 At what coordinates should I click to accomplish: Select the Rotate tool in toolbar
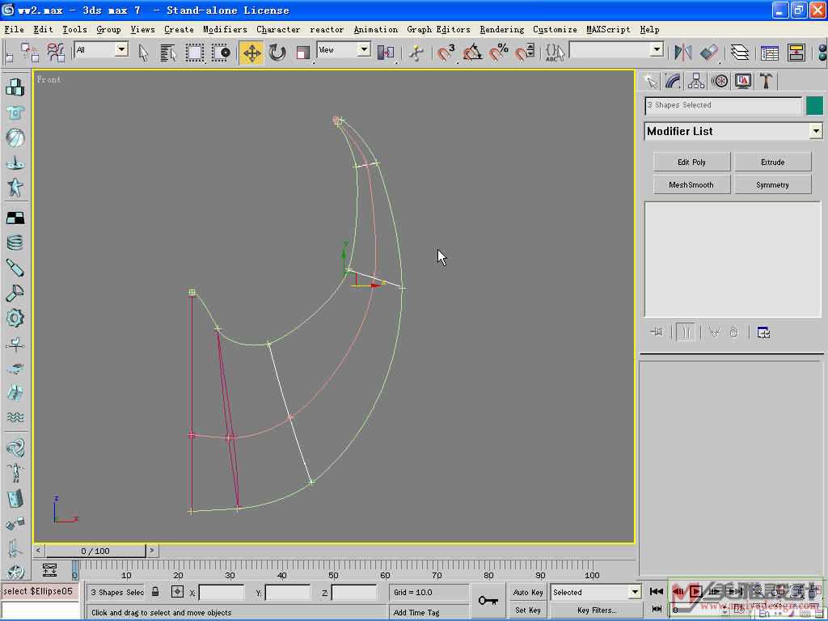click(x=277, y=53)
